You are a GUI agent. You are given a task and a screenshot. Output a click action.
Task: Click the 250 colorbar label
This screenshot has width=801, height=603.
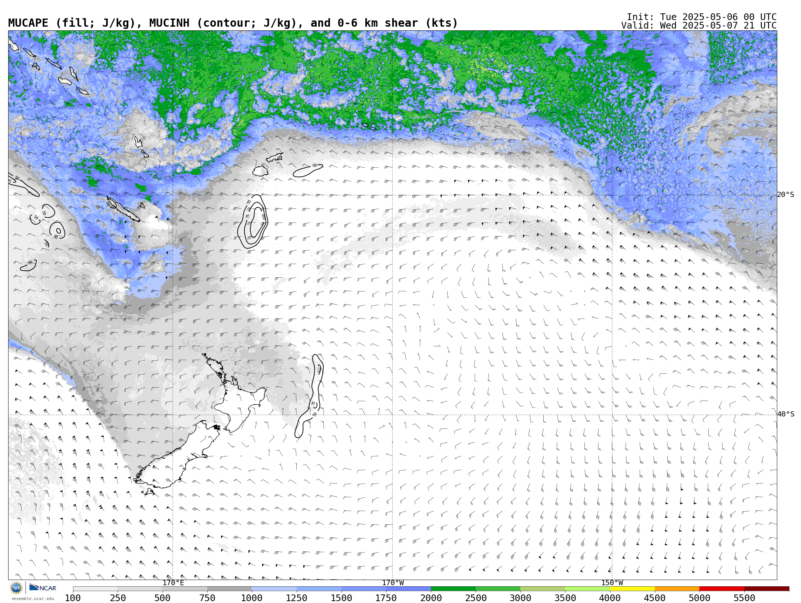coord(118,598)
